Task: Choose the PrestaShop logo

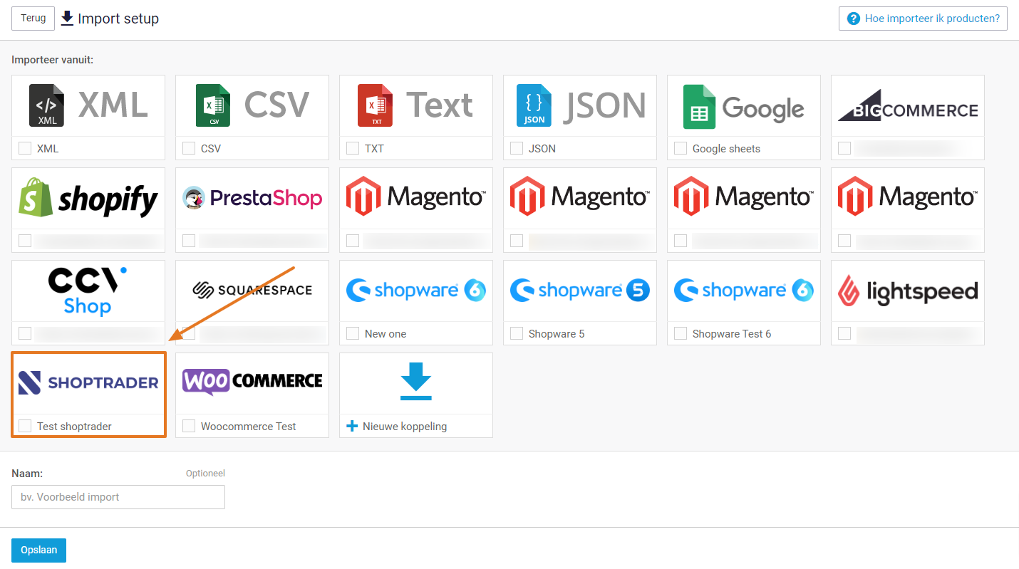Action: click(252, 198)
